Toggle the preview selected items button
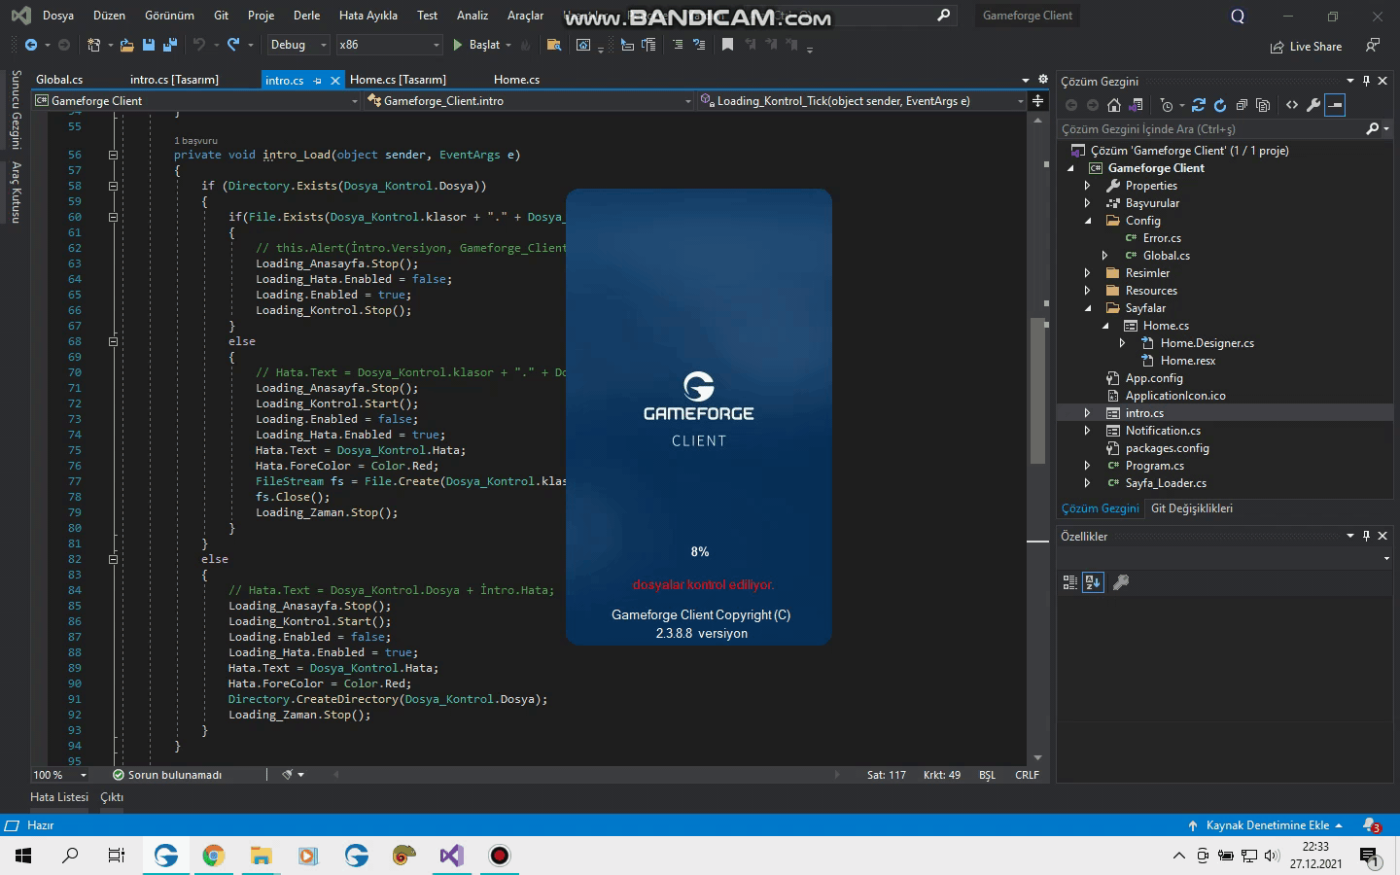Image resolution: width=1400 pixels, height=875 pixels. click(x=1335, y=105)
